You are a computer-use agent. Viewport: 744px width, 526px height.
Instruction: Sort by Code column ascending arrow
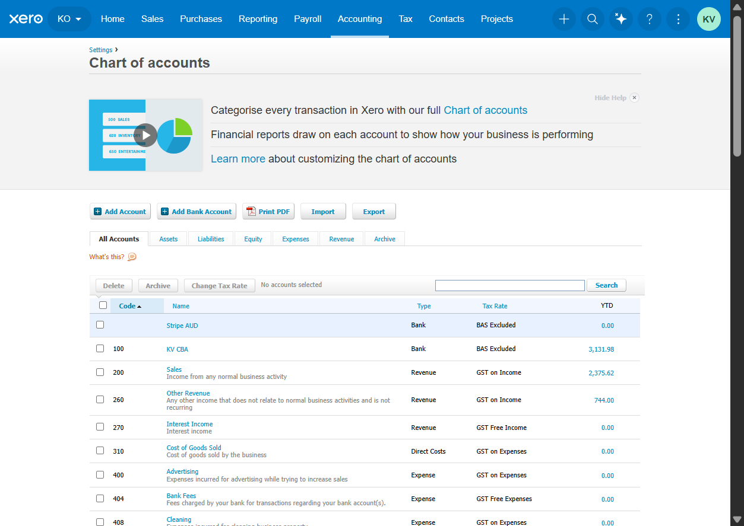coord(139,307)
